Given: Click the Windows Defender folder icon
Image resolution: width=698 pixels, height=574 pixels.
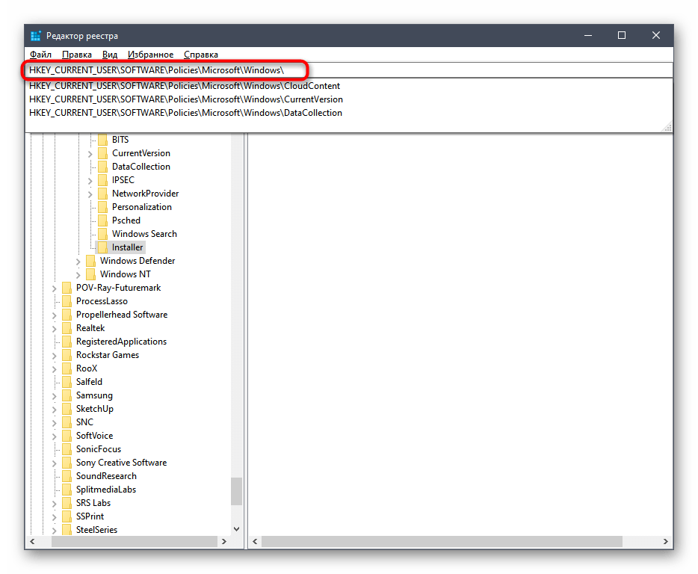Looking at the screenshot, I should click(90, 261).
